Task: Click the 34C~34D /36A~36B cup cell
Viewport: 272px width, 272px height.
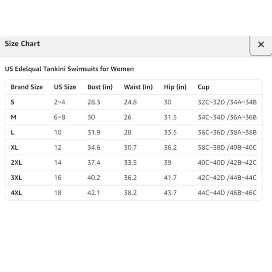Action: (x=227, y=117)
